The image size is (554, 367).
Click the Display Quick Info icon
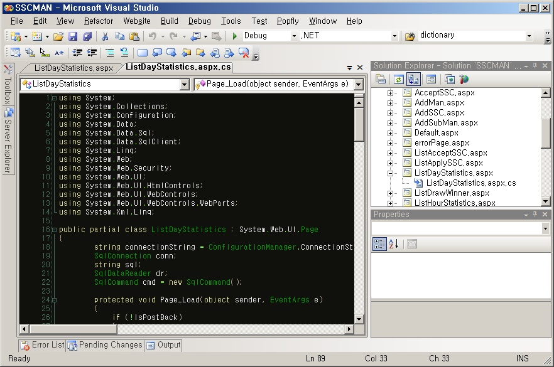coord(45,53)
